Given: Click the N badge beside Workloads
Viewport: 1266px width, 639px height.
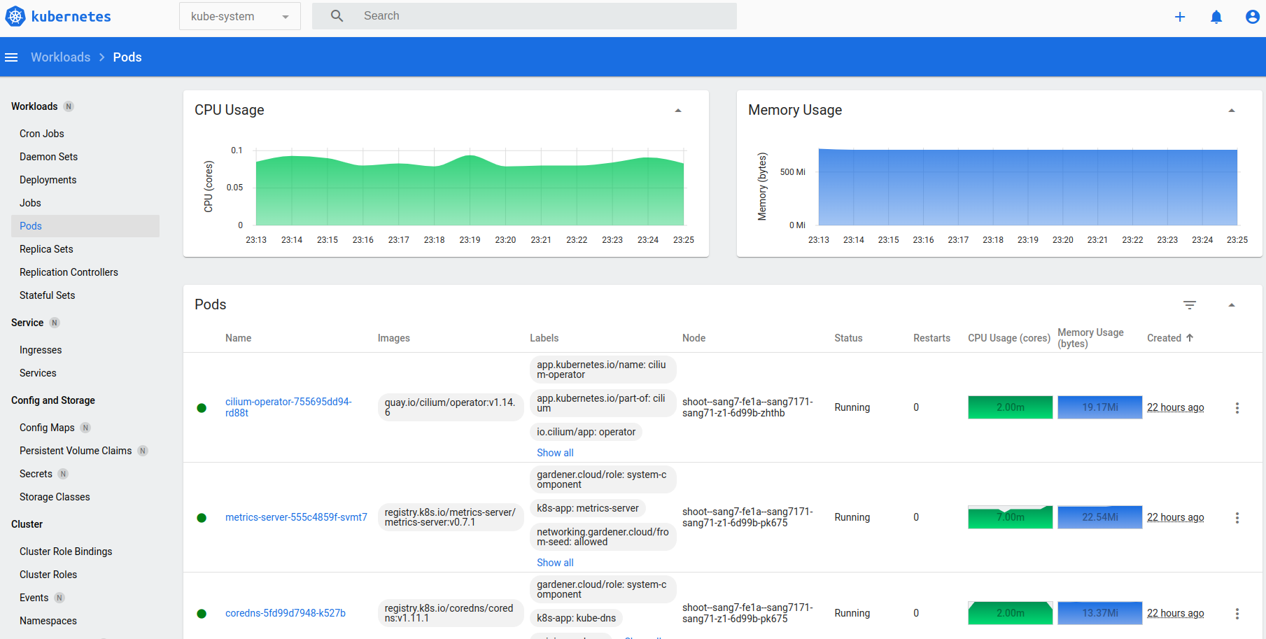Looking at the screenshot, I should (x=69, y=106).
